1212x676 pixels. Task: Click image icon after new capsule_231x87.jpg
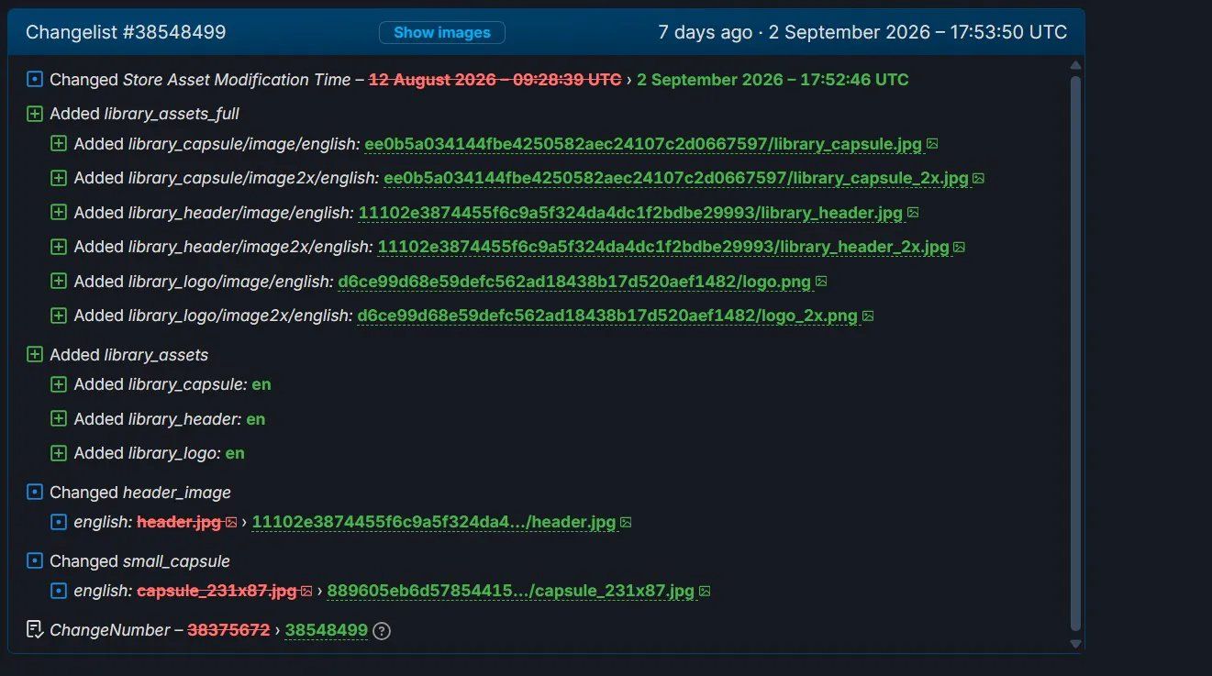point(705,591)
